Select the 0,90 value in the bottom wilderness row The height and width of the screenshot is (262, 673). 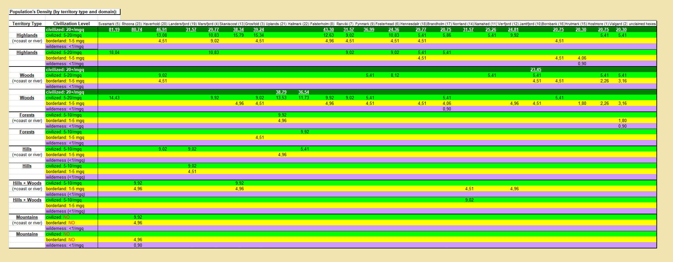tap(138, 245)
